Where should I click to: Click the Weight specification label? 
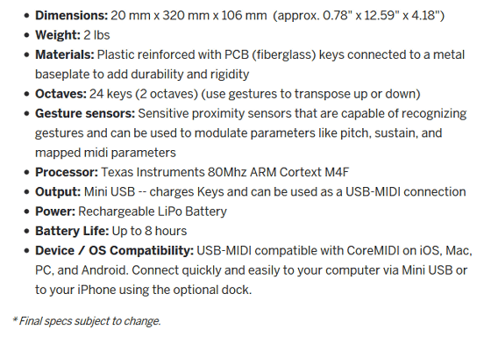tap(58, 35)
